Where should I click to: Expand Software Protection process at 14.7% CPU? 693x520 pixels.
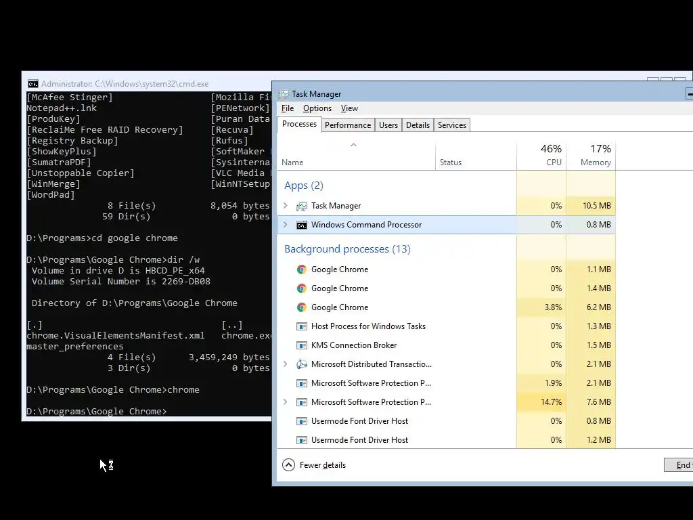pyautogui.click(x=286, y=402)
